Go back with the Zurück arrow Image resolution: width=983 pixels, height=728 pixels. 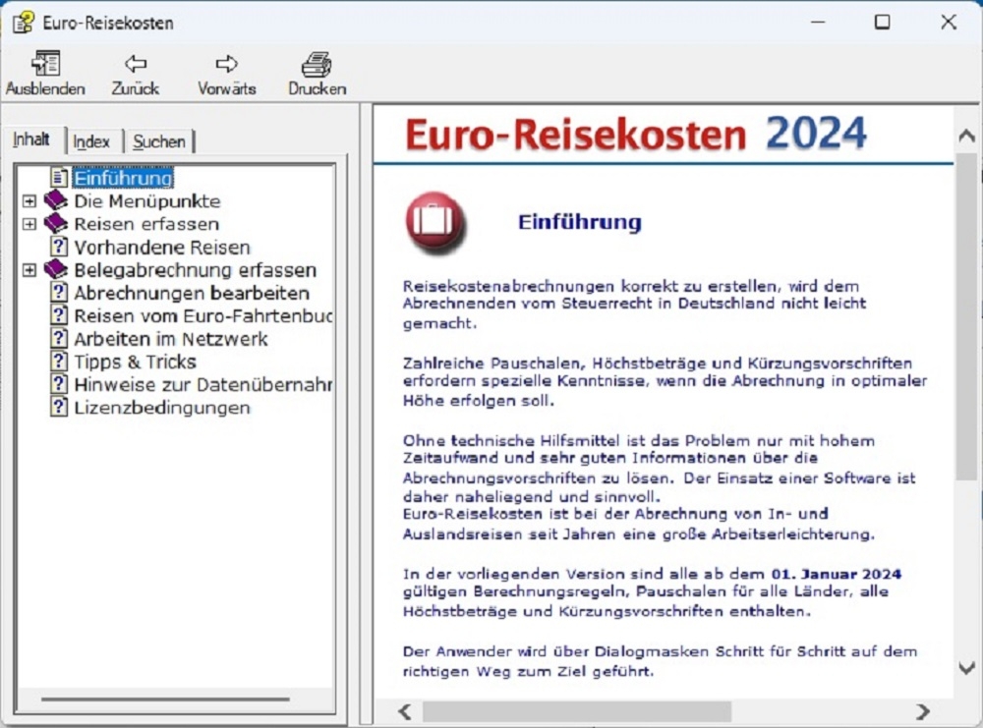(x=136, y=63)
